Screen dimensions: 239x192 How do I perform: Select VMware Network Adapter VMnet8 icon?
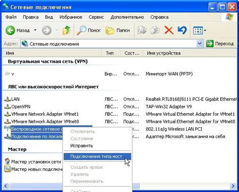pyautogui.click(x=7, y=122)
